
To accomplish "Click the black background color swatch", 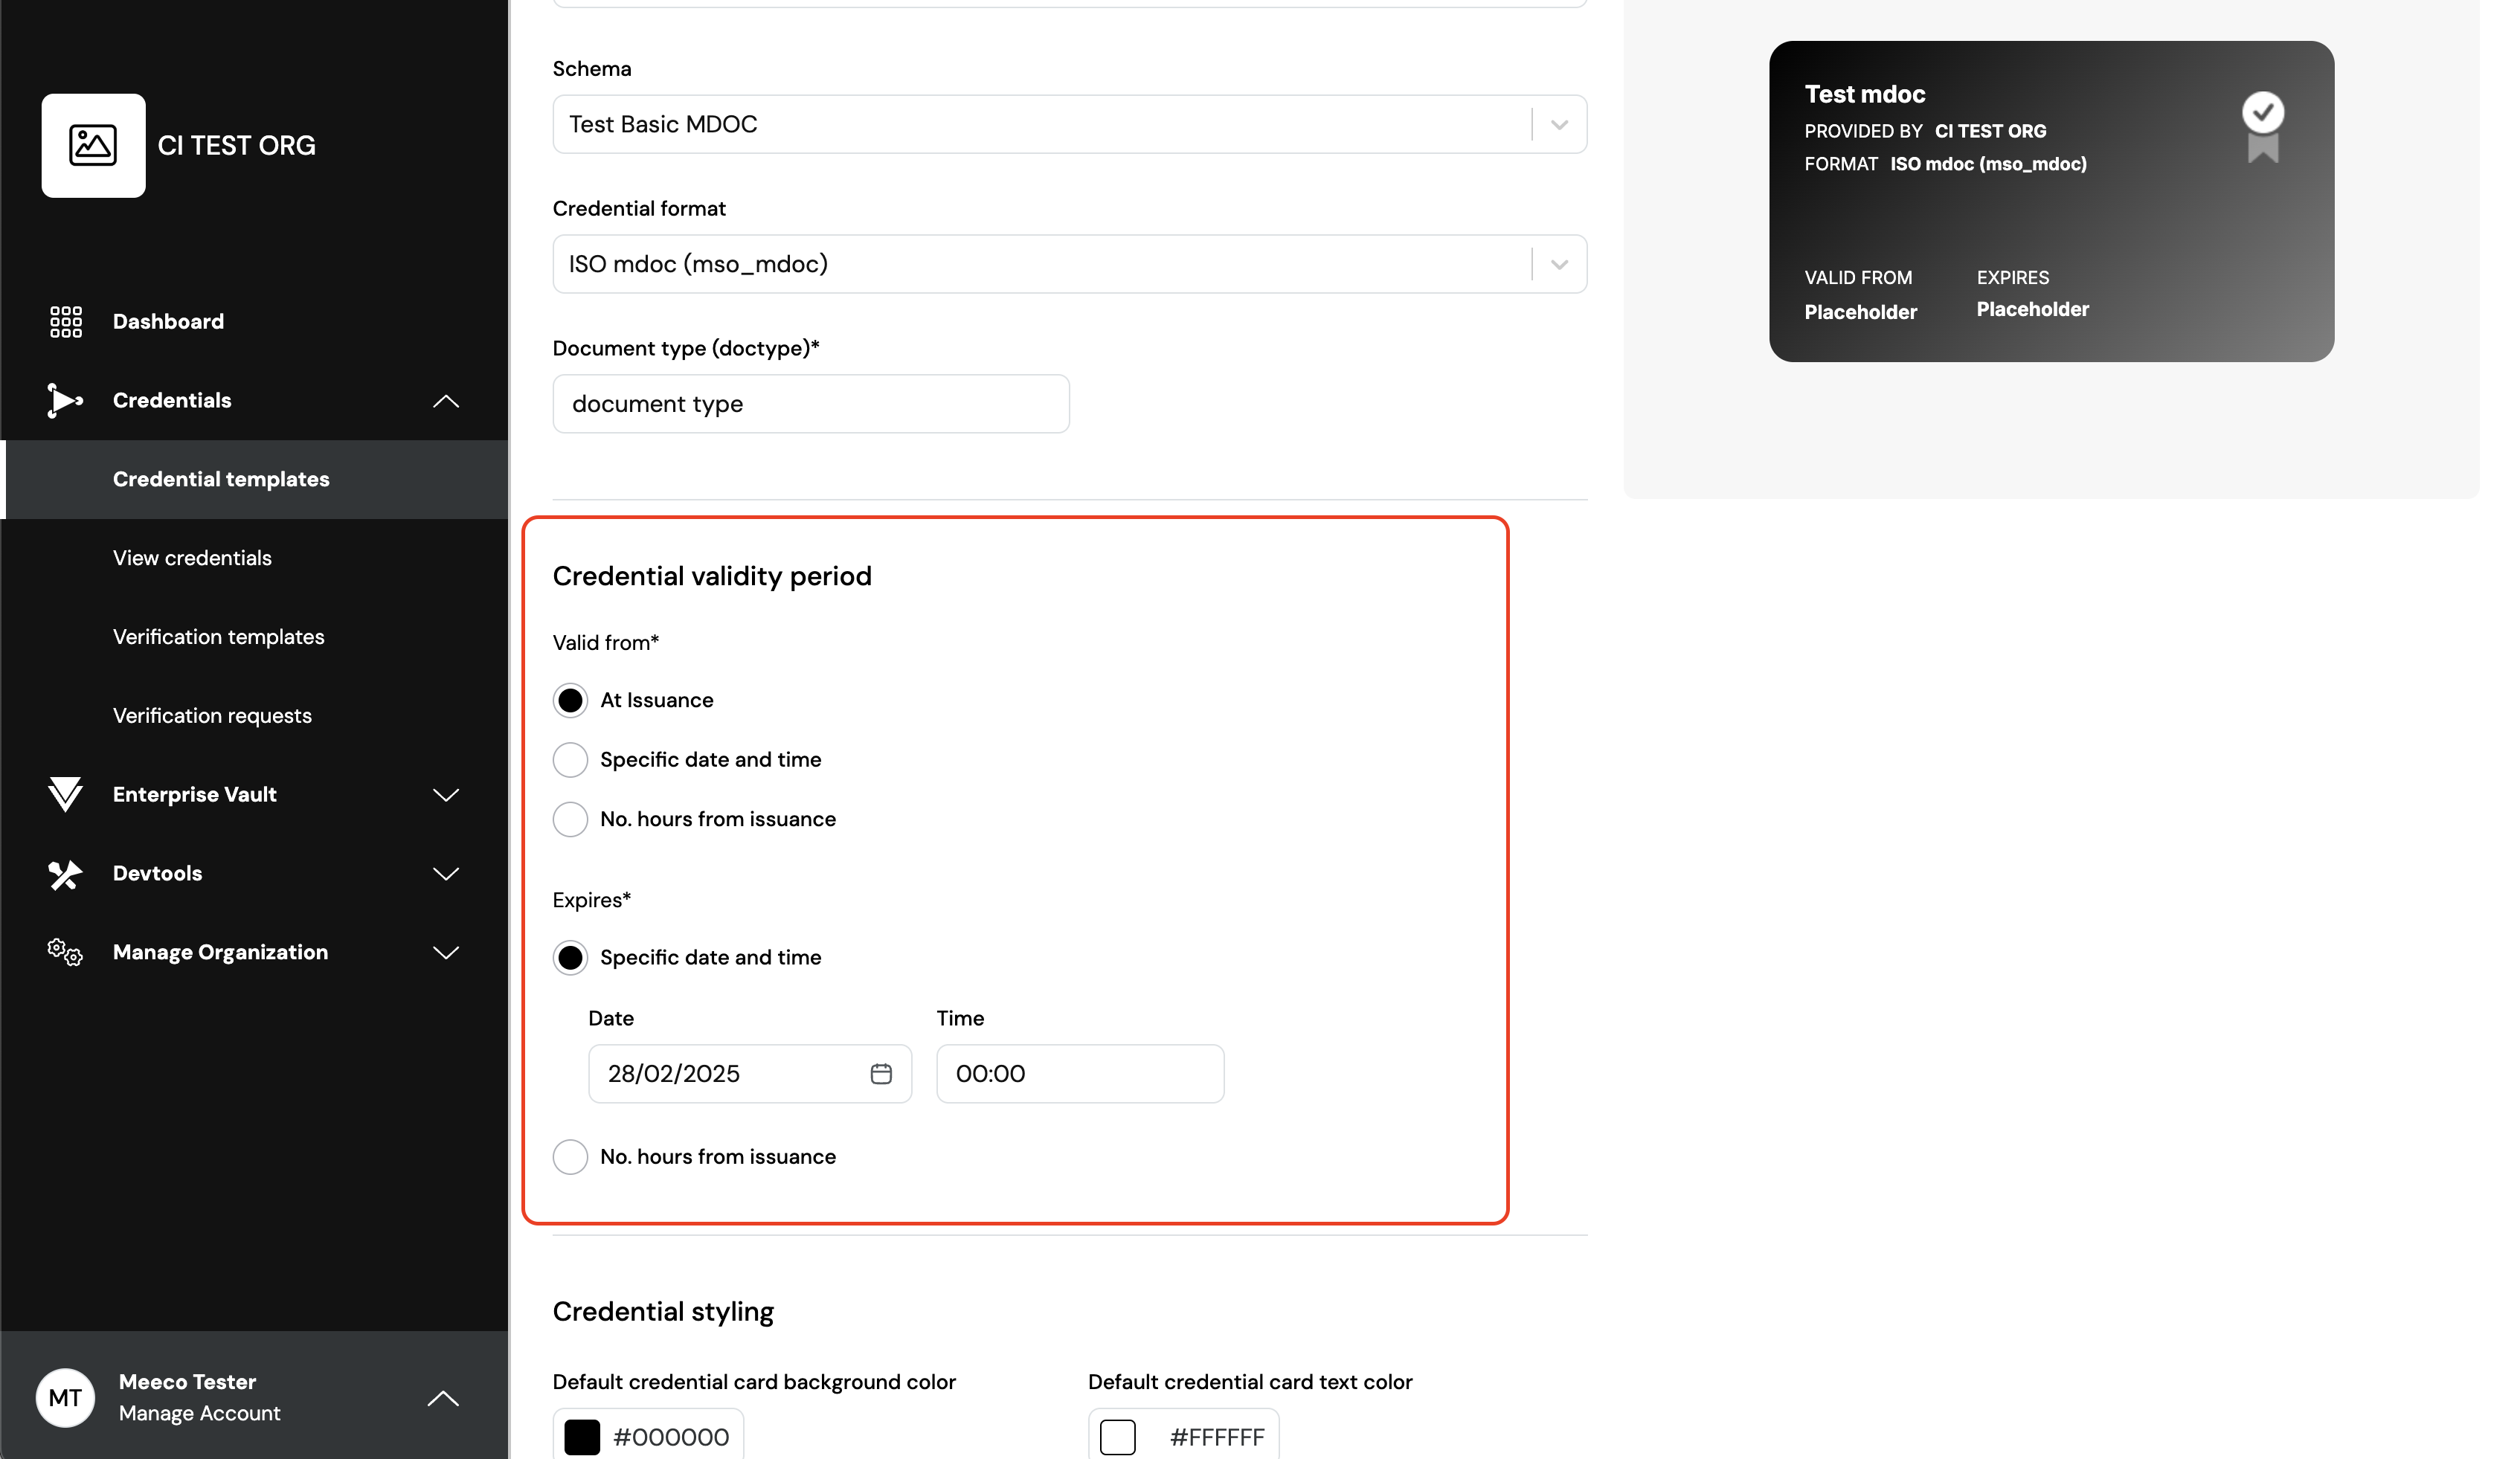I will pos(582,1437).
